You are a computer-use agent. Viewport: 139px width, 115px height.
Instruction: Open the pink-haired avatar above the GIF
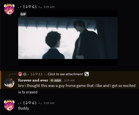pyautogui.click(x=9, y=9)
